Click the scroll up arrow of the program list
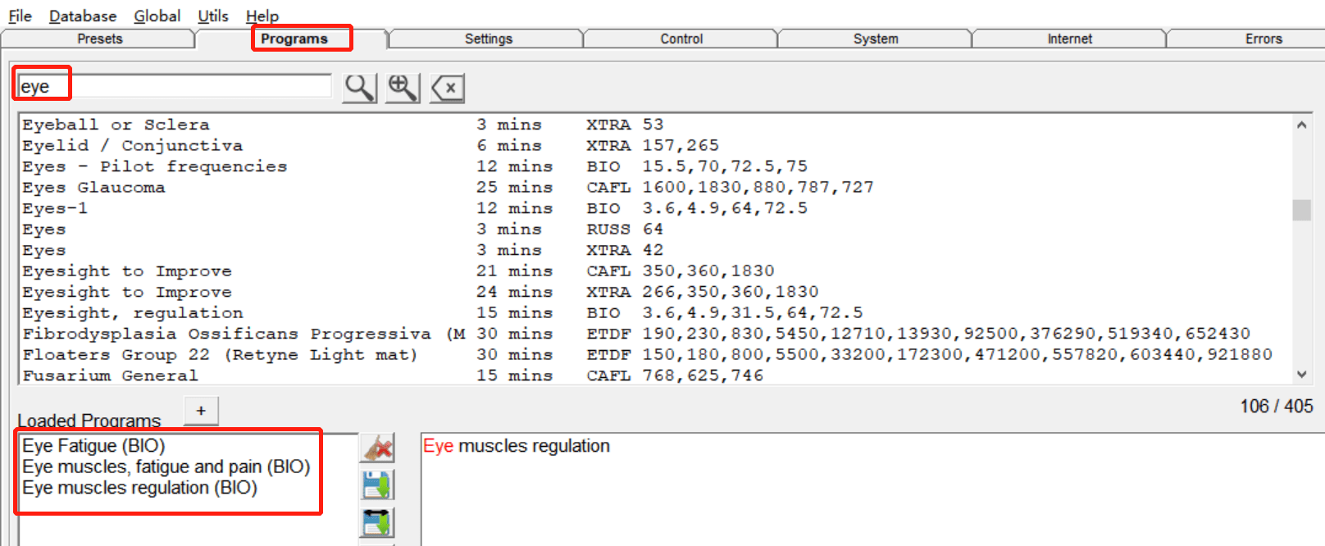This screenshot has width=1325, height=546. point(1301,125)
